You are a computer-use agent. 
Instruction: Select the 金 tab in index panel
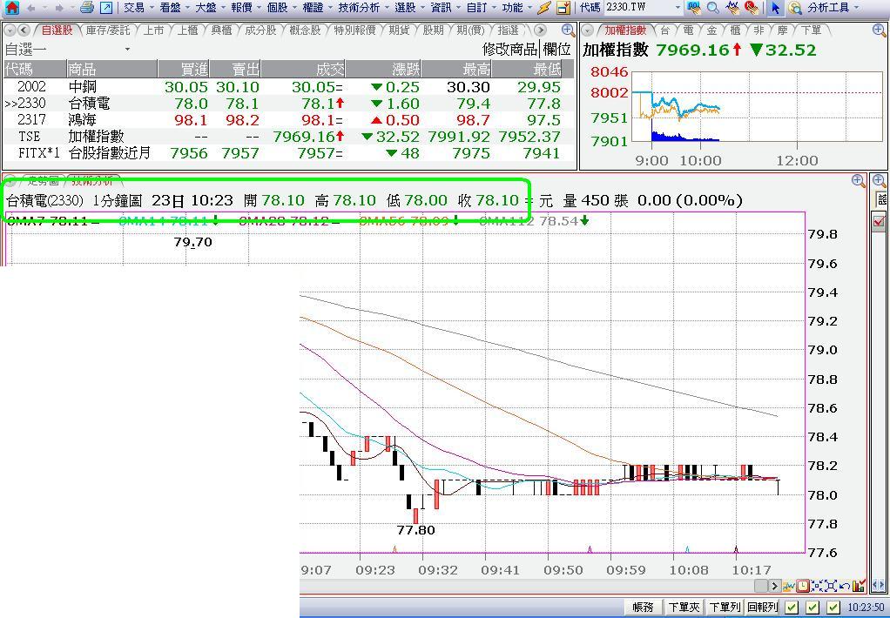[711, 30]
